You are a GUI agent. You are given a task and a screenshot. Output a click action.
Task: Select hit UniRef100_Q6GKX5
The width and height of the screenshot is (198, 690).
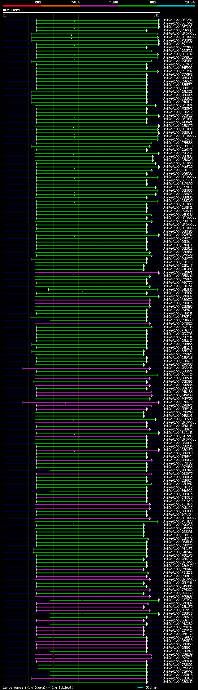[x=178, y=95]
